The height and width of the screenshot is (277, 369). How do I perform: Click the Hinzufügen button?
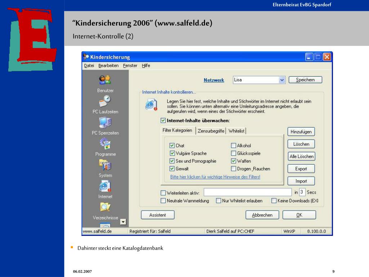[301, 132]
